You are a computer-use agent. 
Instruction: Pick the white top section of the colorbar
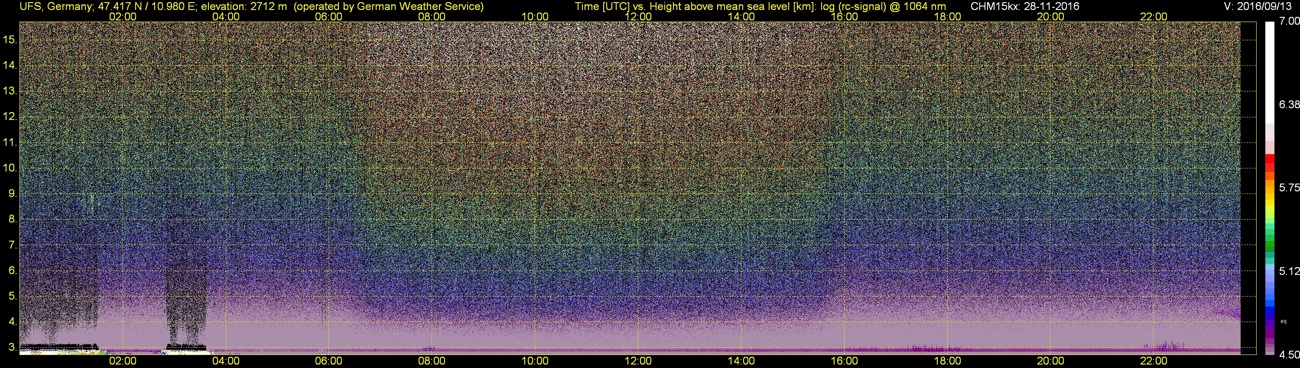click(x=1270, y=72)
